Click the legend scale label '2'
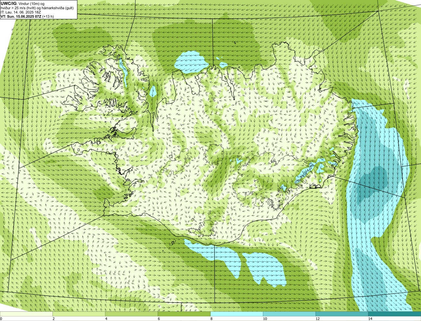The image size is (421, 321). click(53, 319)
